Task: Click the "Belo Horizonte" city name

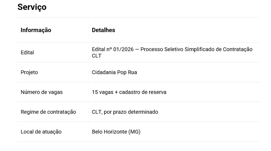Action: click(x=109, y=132)
